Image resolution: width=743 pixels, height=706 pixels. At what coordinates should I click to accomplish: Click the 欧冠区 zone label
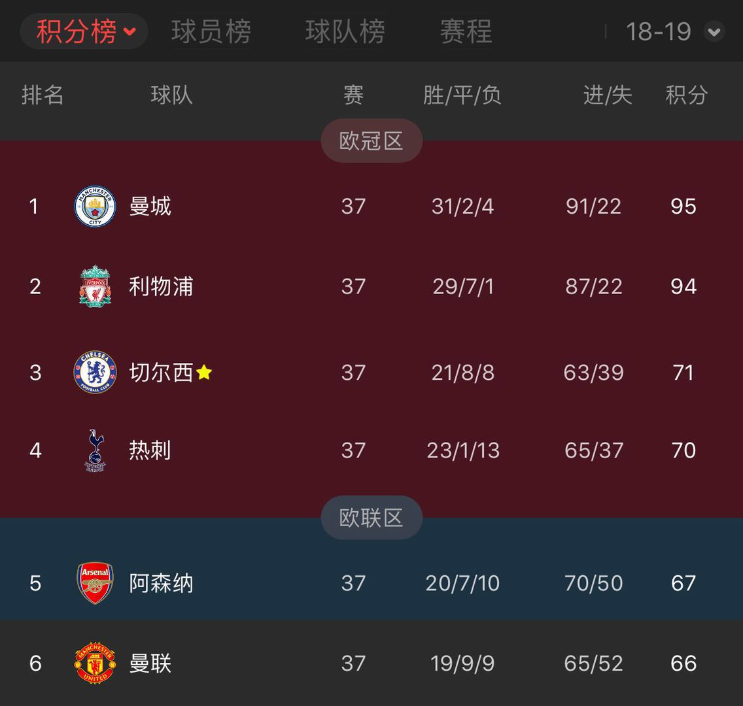[x=371, y=141]
